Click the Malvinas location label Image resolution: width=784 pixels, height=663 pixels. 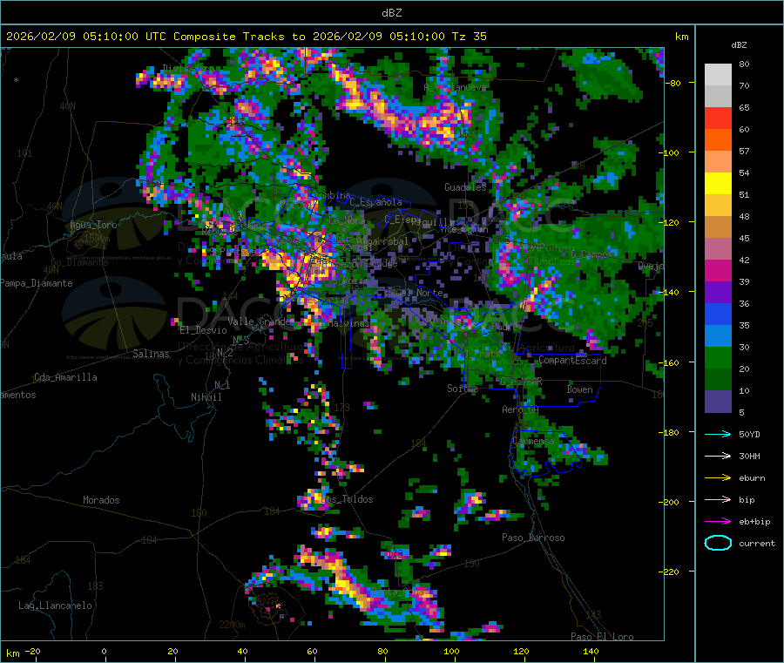[348, 323]
